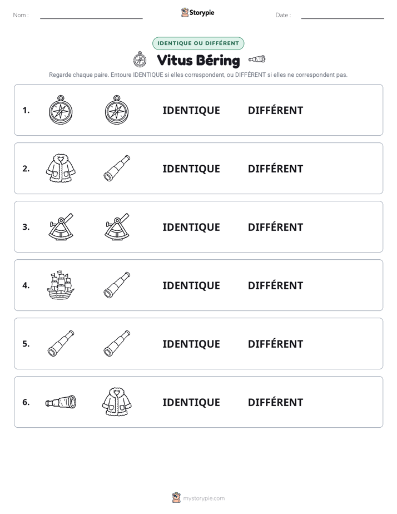Select DIFFÉRENT in row 4
This screenshot has width=397, height=514.
[x=275, y=285]
